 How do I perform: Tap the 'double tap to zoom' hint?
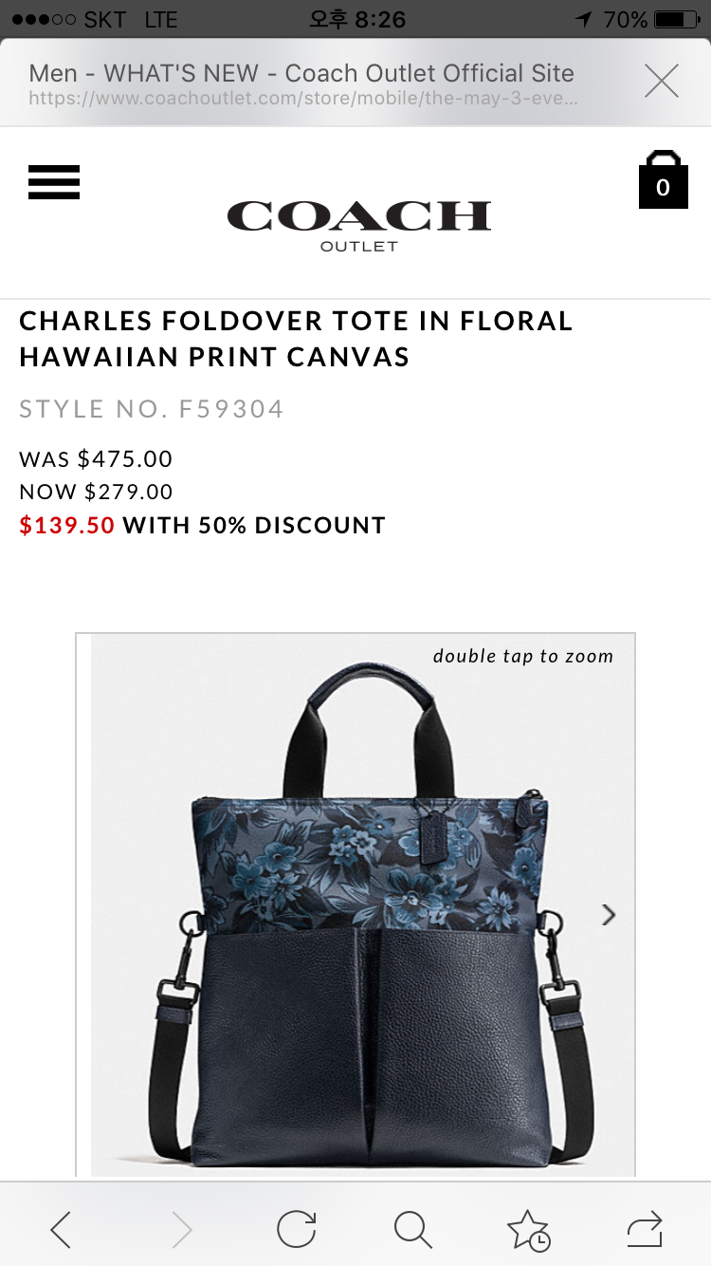[x=523, y=656]
